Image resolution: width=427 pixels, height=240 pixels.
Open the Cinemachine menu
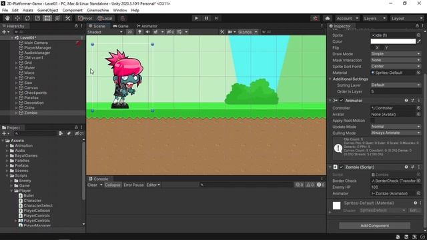click(98, 11)
